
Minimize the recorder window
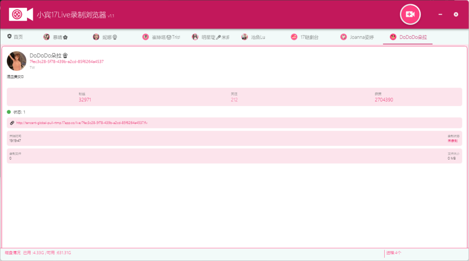(440, 15)
